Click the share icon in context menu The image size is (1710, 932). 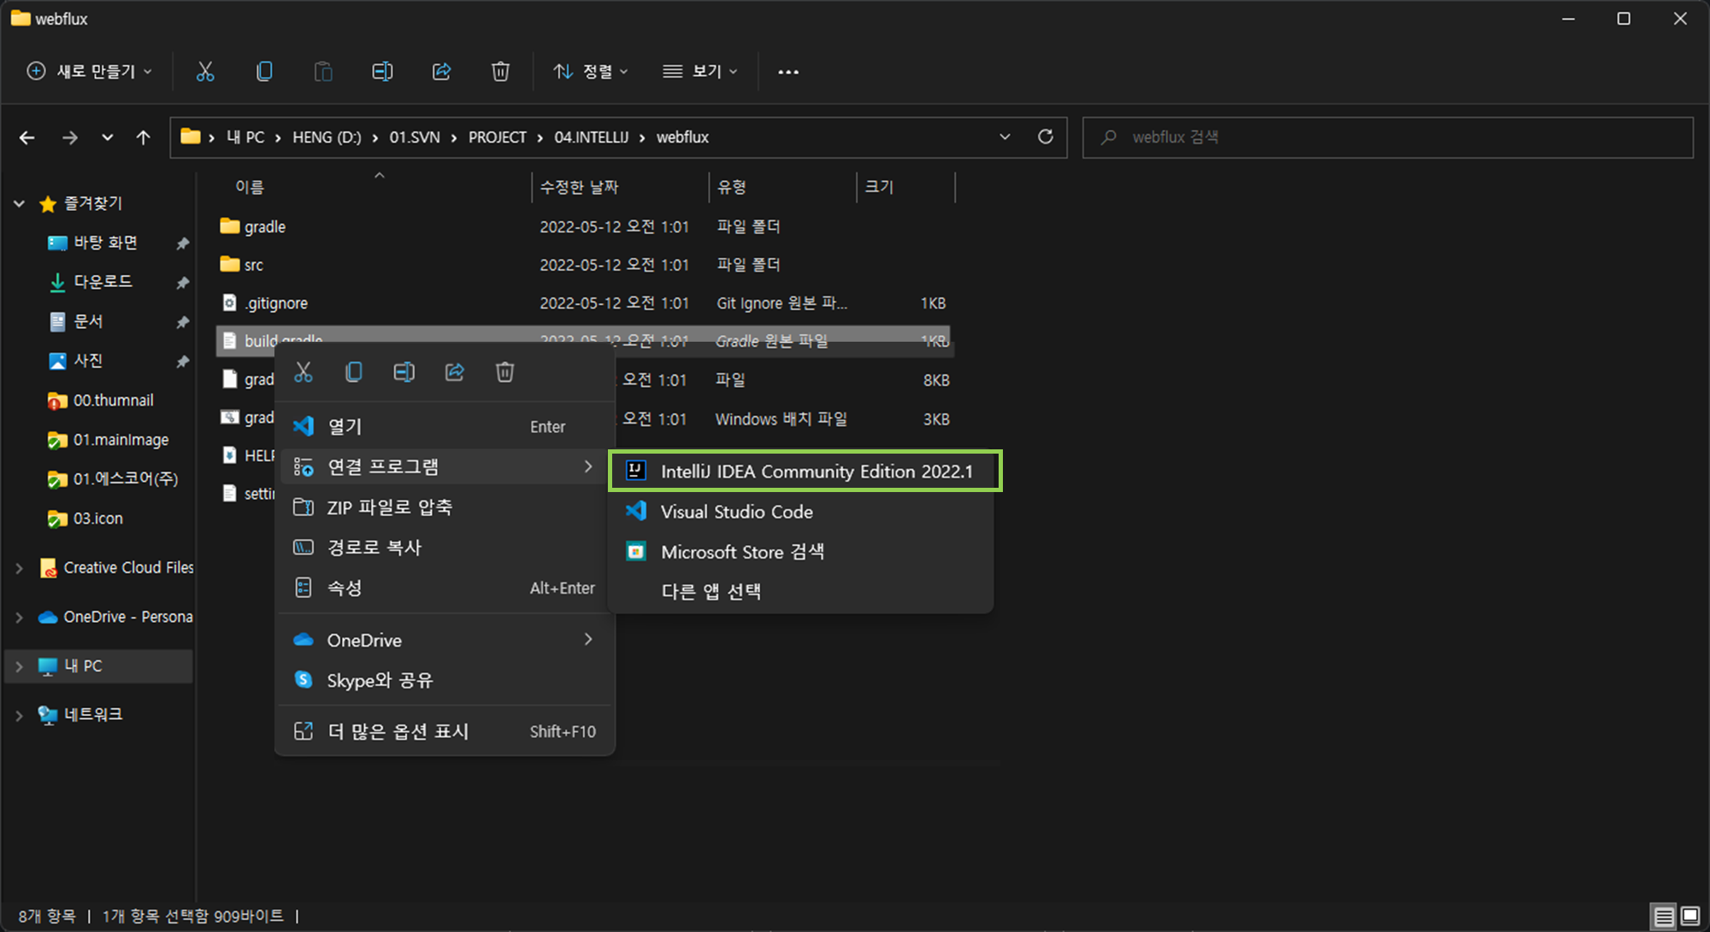tap(455, 372)
